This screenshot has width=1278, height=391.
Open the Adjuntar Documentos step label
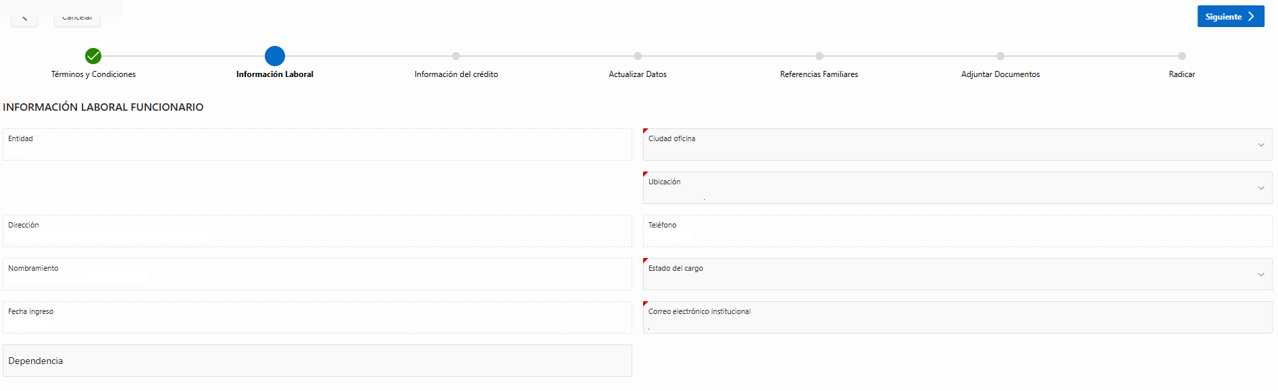point(1000,74)
